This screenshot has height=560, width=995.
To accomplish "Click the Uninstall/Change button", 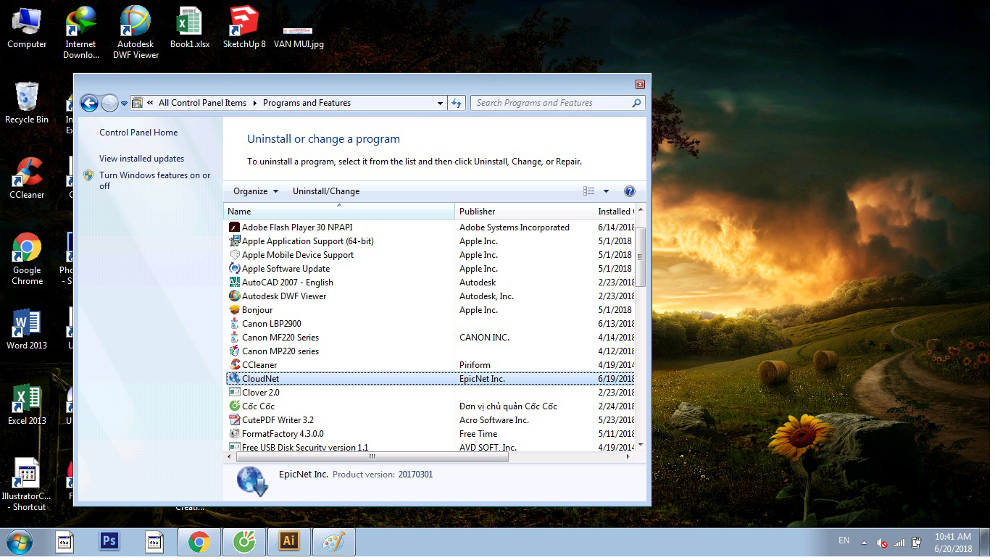I will 326,191.
